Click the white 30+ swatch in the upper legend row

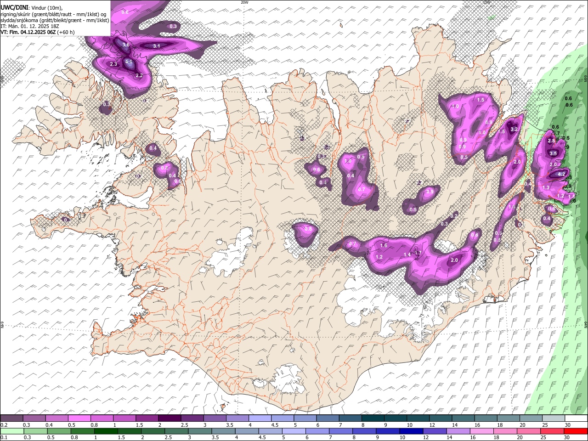point(576,418)
